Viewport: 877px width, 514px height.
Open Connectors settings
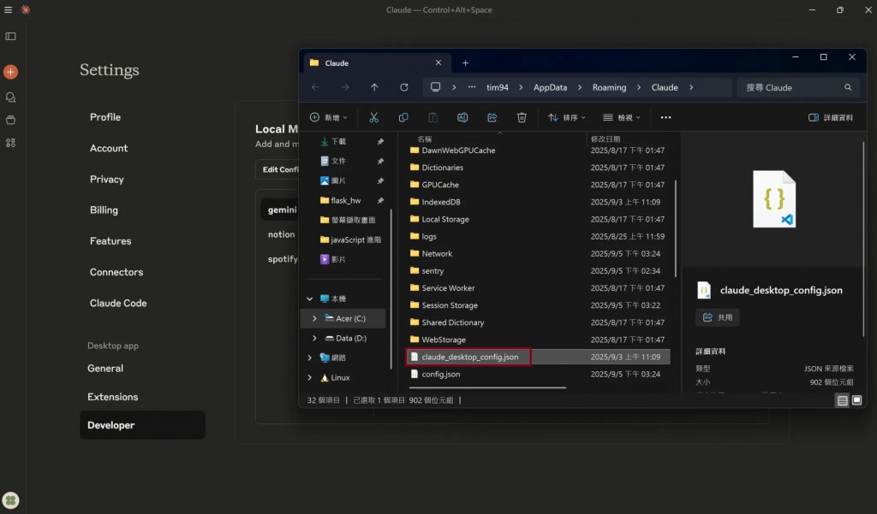[116, 272]
